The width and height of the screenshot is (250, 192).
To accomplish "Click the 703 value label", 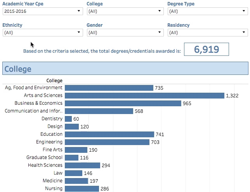I will click(155, 142).
